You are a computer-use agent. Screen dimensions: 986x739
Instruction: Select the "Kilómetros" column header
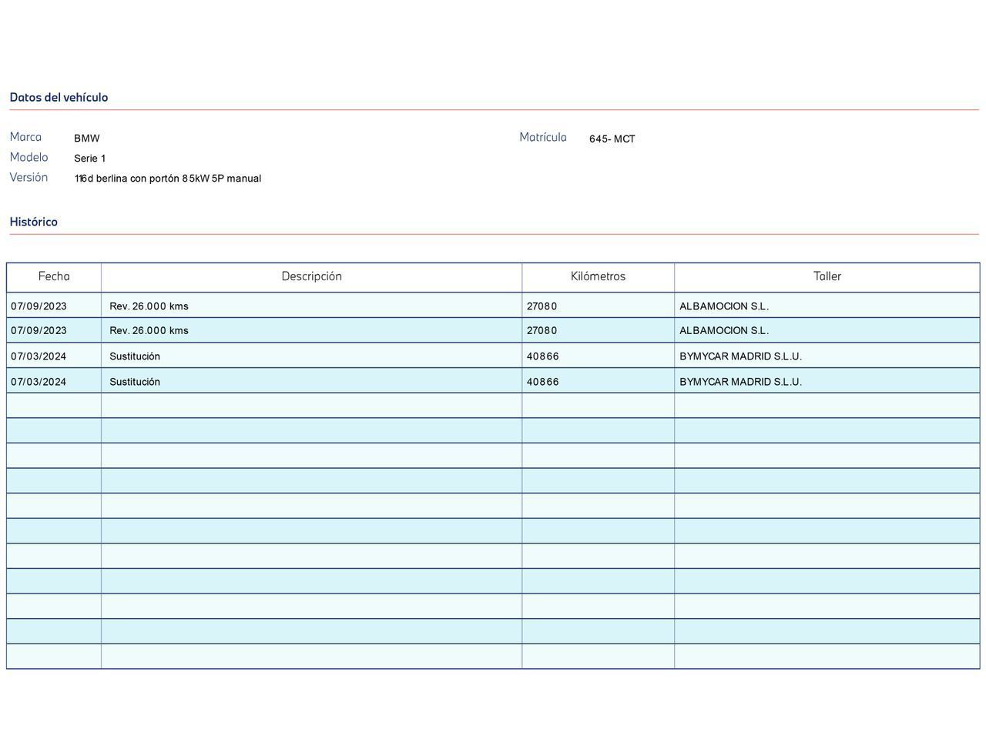[599, 276]
